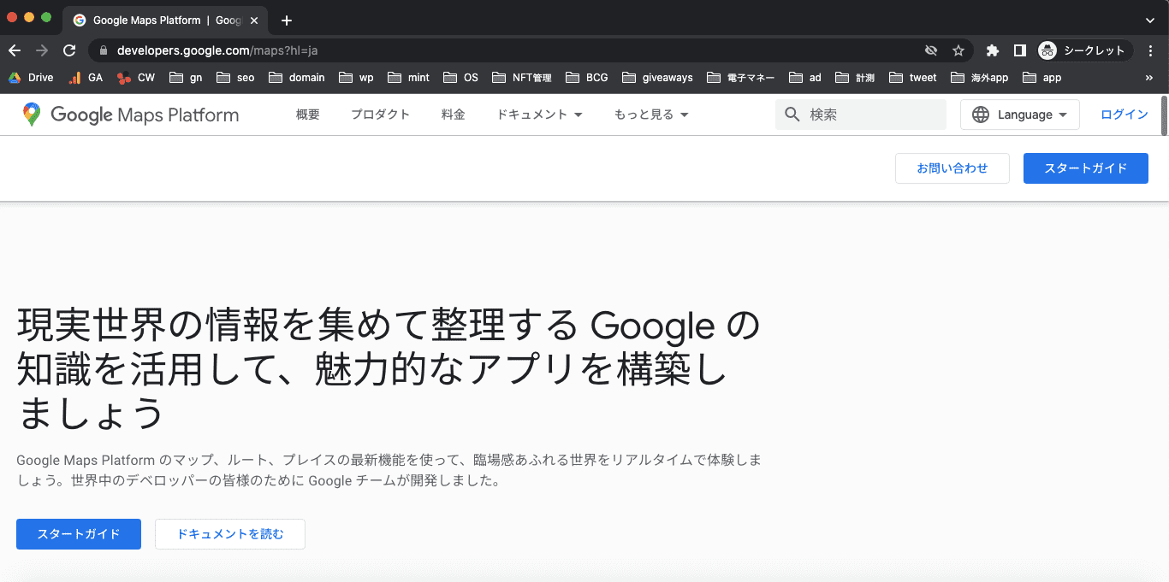Expand the もっと見る dropdown menu
Viewport: 1169px width, 582px height.
pyautogui.click(x=651, y=115)
